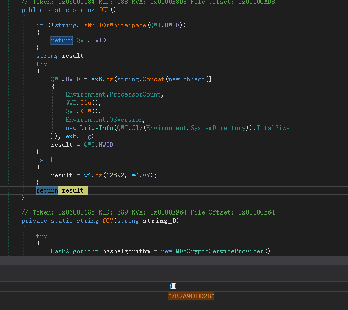The image size is (348, 310).
Task: Click the DriveInfo type name
Action: click(97, 128)
